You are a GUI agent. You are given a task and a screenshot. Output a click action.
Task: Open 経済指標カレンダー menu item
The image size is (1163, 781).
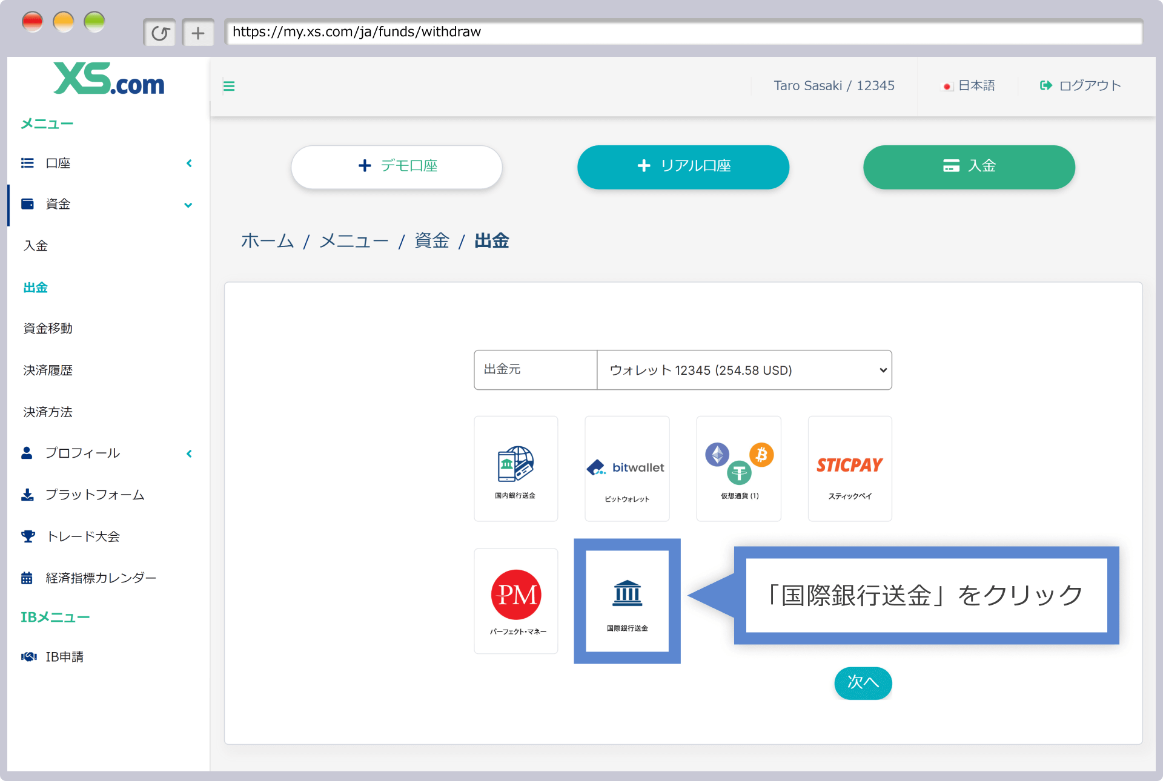coord(101,578)
